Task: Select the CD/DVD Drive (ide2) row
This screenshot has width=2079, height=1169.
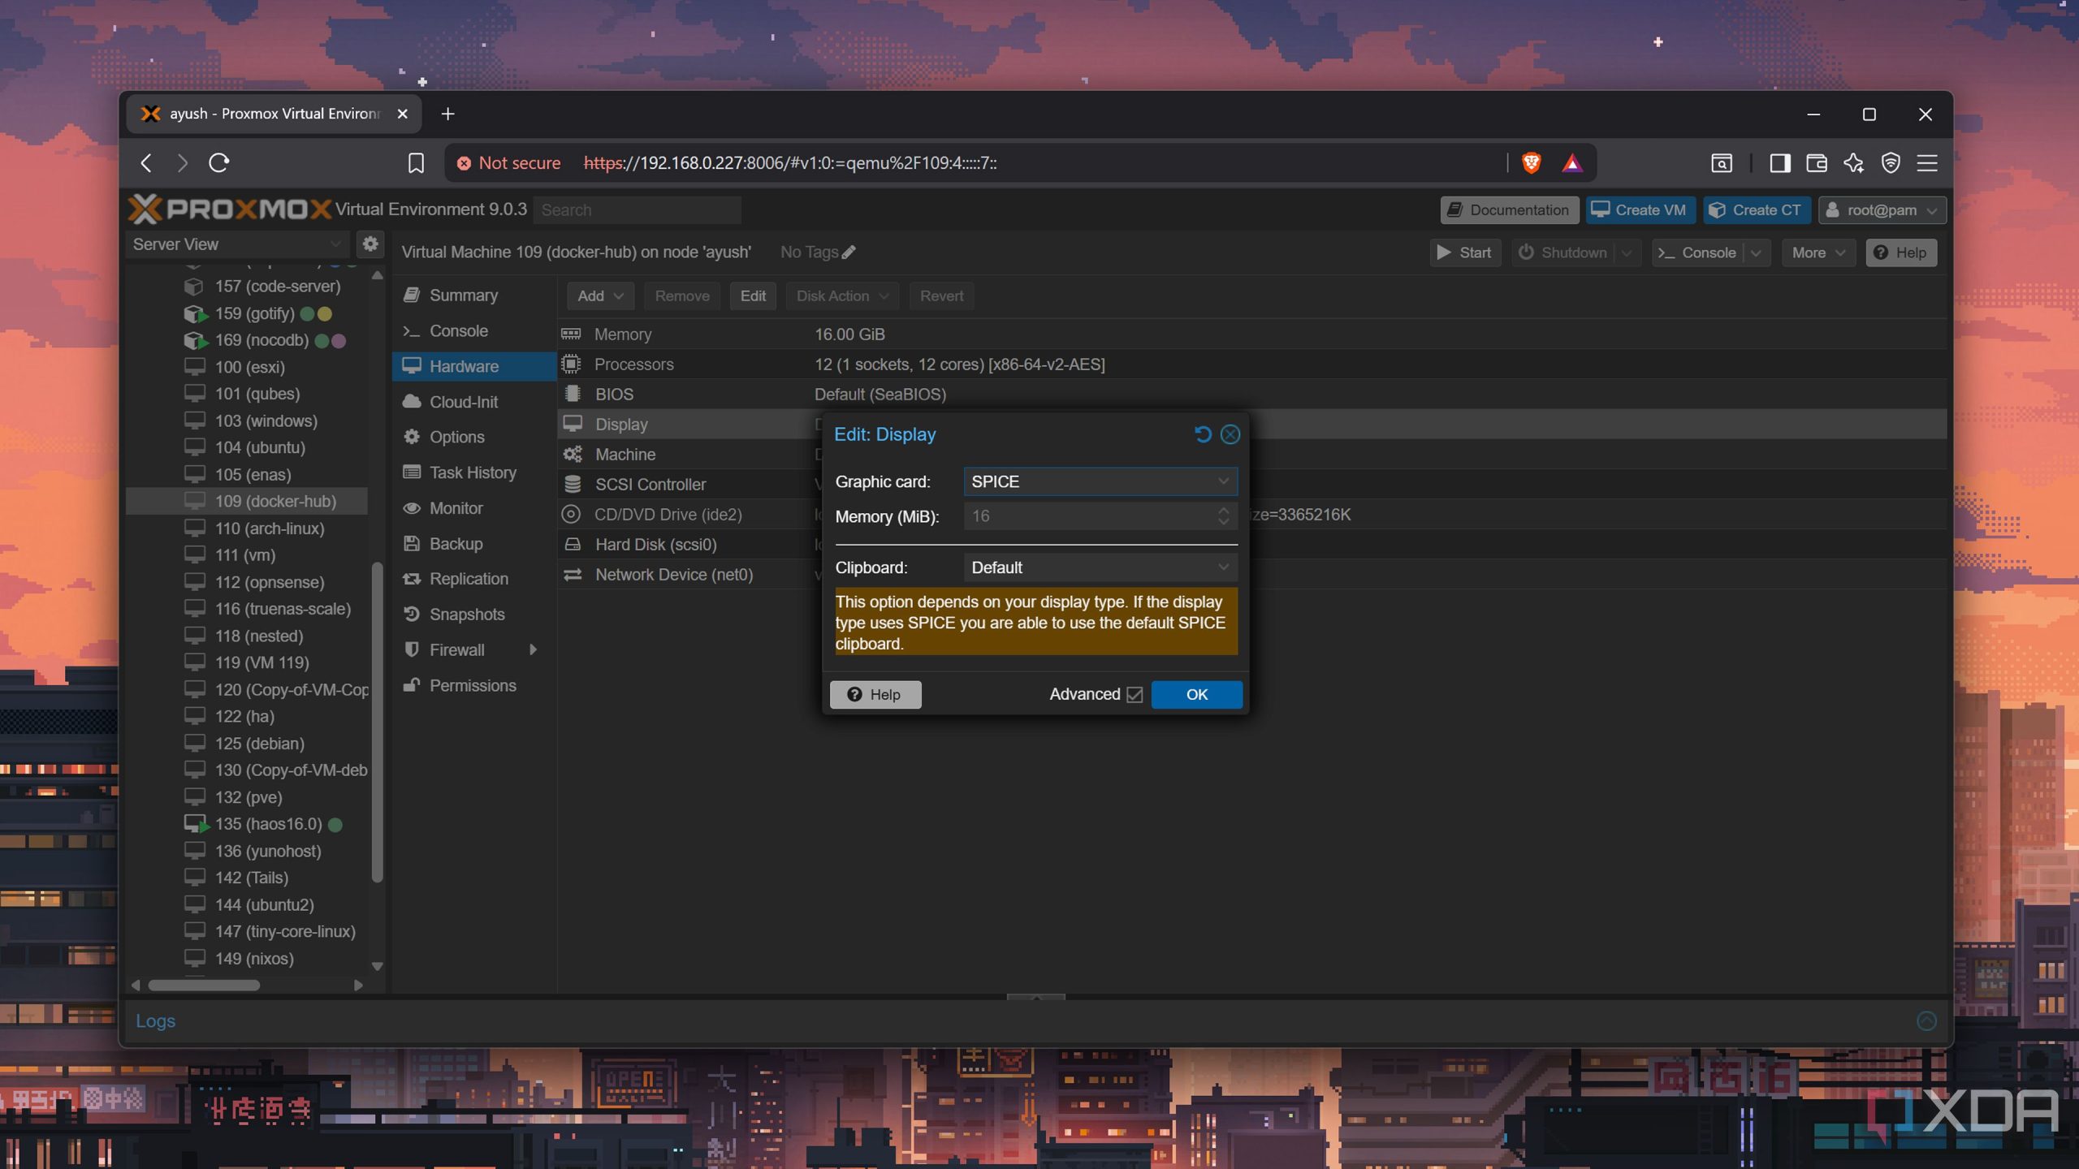Action: [x=1251, y=514]
